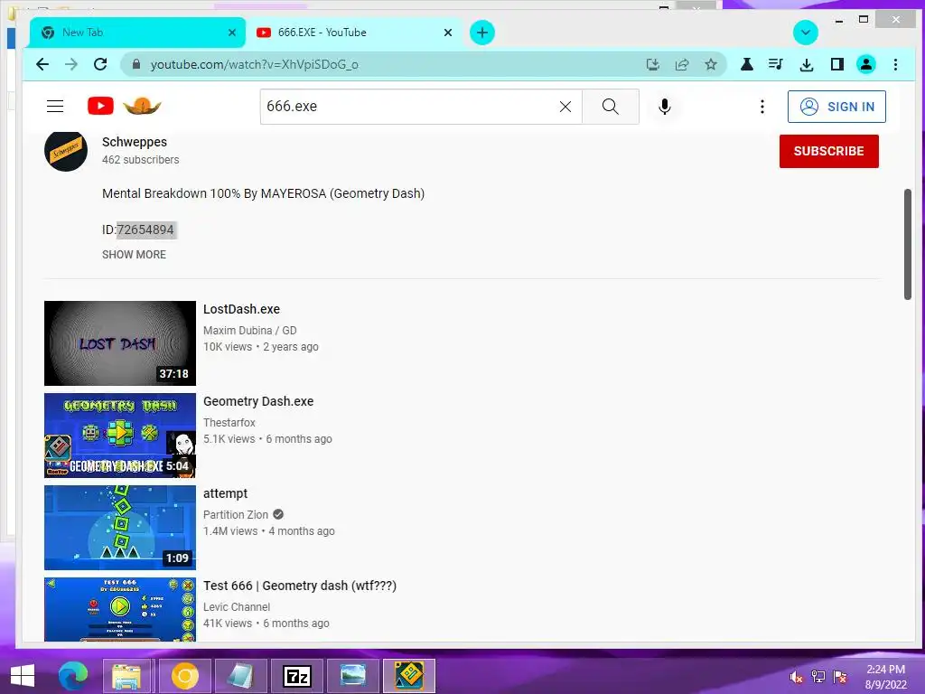Clear the 666.exe search text
The height and width of the screenshot is (694, 925).
pyautogui.click(x=565, y=107)
